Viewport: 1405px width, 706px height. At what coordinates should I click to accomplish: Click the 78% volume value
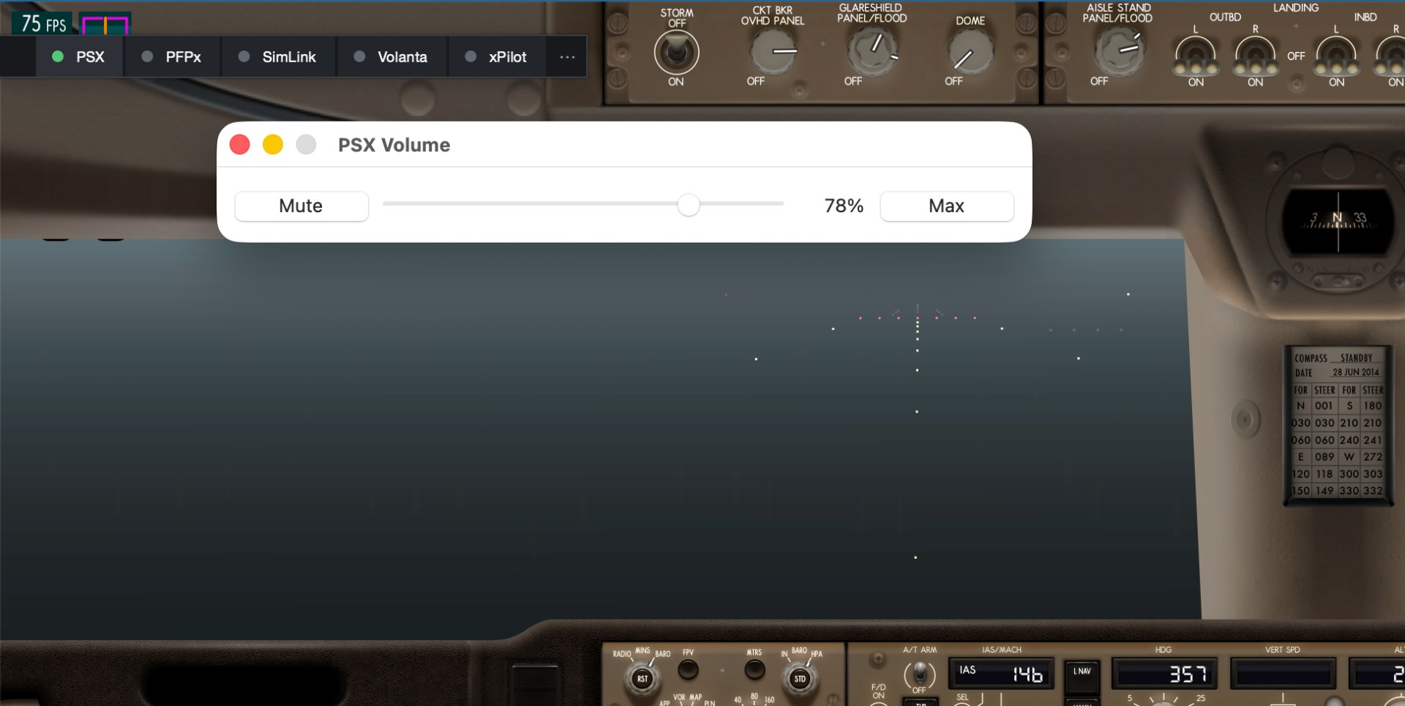(844, 206)
